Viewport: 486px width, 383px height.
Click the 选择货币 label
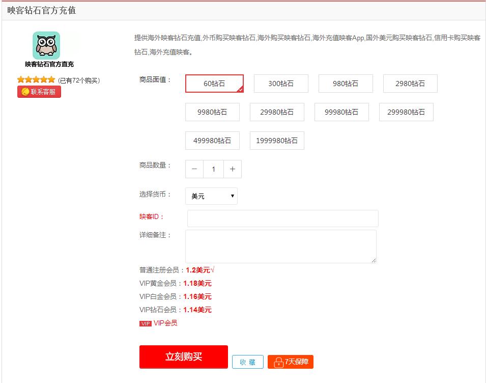coord(155,194)
